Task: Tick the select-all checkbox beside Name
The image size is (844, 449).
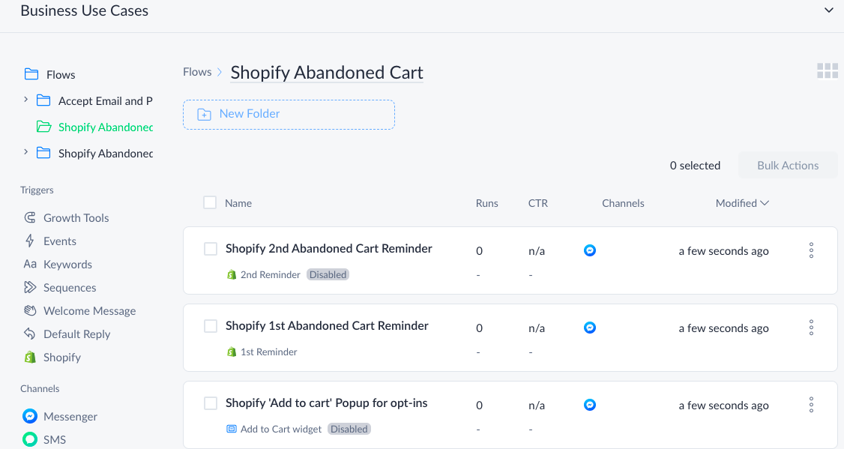Action: tap(210, 202)
